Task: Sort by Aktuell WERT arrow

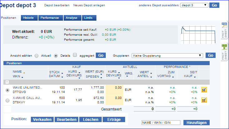Action: pos(151,73)
